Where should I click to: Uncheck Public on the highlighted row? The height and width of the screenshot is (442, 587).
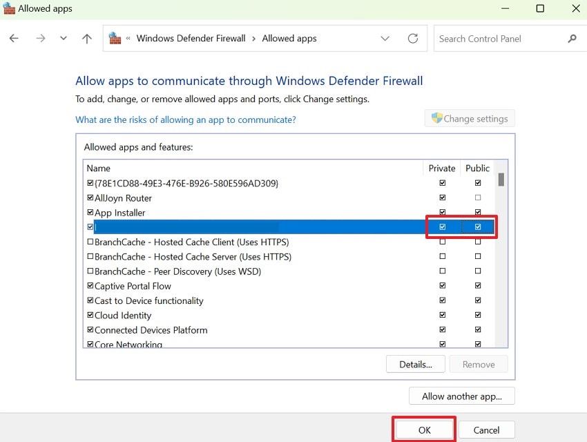coord(478,227)
